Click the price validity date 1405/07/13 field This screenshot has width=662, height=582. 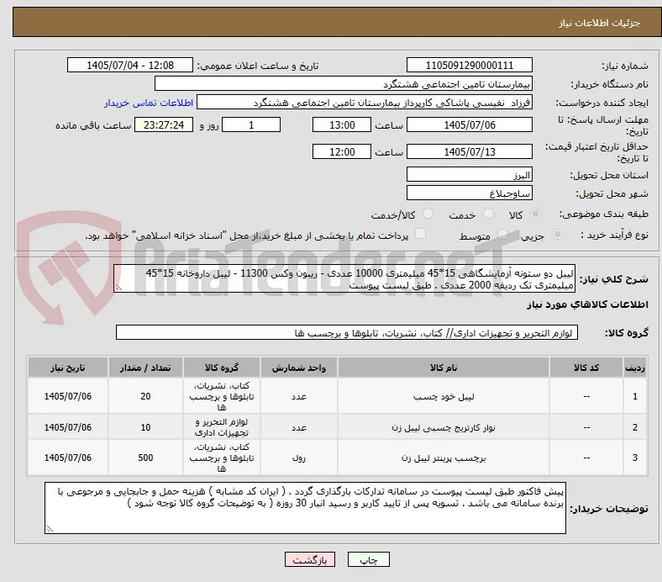pos(469,151)
